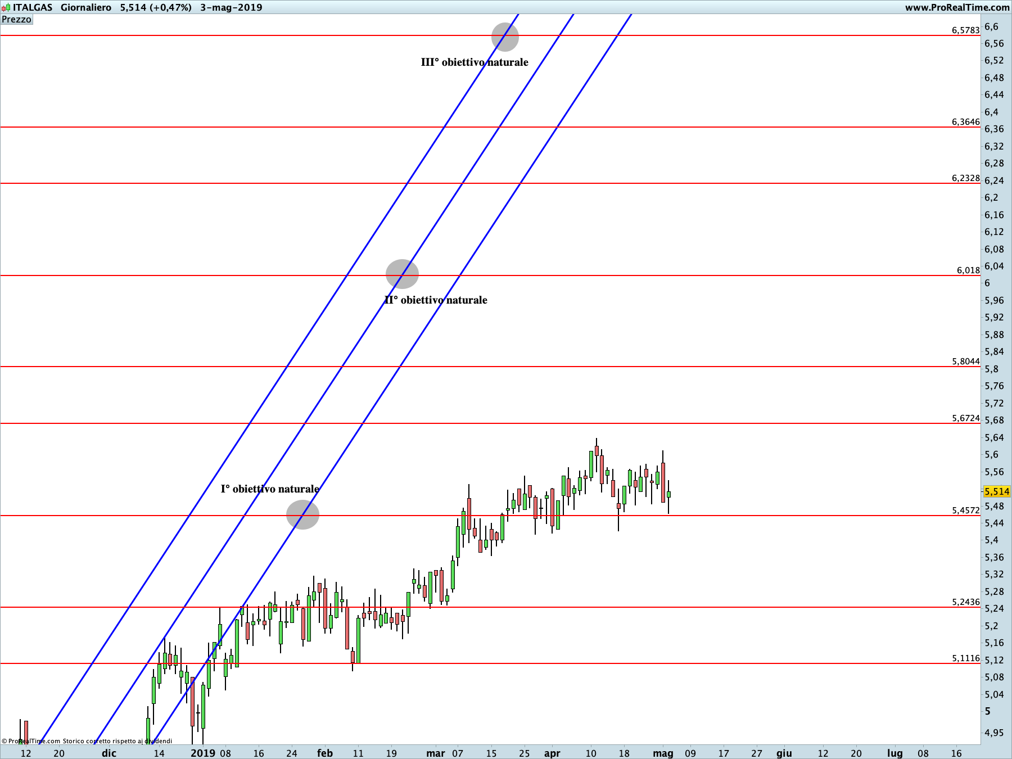
Task: Click the 6,6 value on price axis
Action: coord(991,26)
